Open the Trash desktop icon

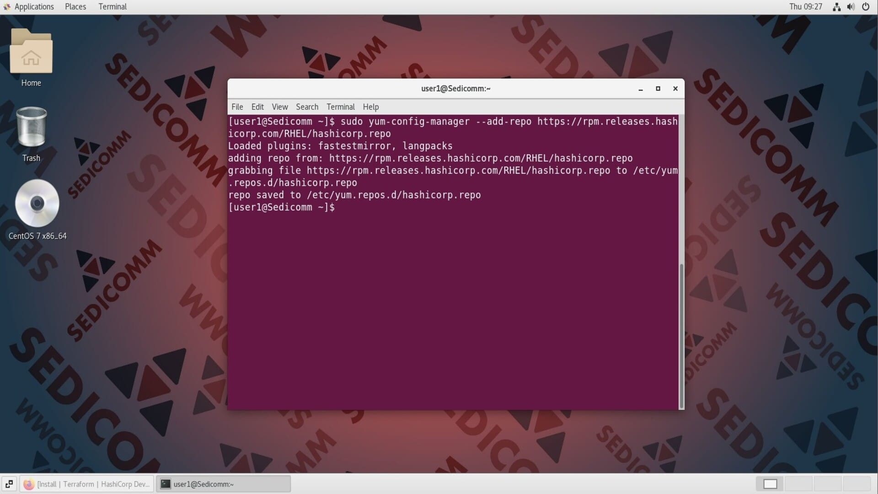31,127
